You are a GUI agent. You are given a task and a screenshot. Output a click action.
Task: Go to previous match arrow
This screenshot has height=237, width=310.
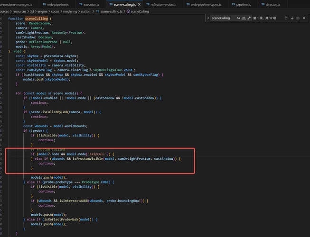click(286, 18)
